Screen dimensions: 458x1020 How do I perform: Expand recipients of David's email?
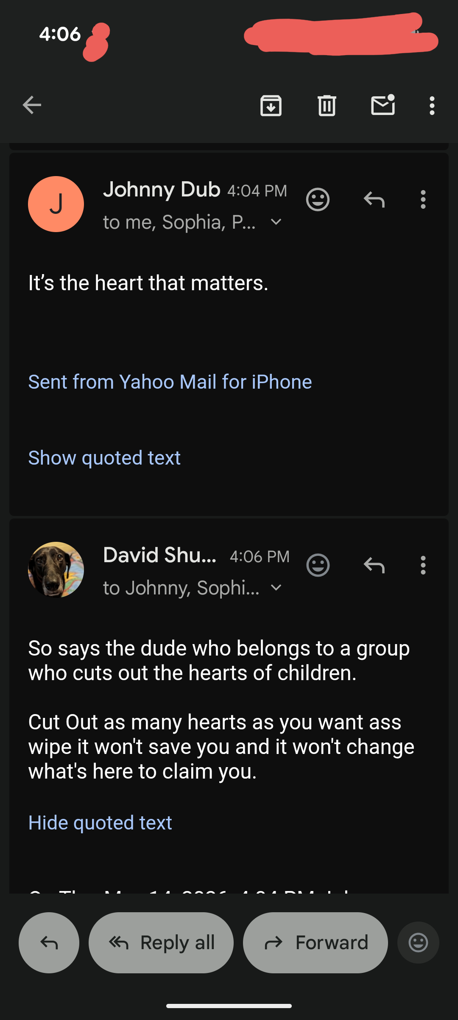click(x=276, y=588)
